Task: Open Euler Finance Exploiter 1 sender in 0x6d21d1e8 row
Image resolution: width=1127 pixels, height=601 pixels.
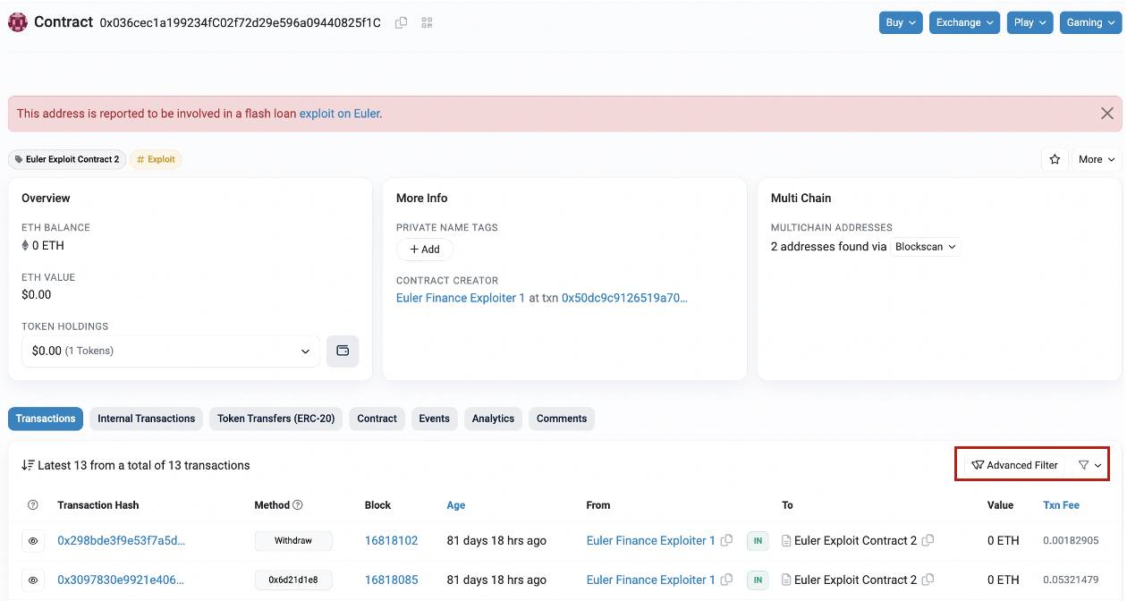Action: pos(651,580)
